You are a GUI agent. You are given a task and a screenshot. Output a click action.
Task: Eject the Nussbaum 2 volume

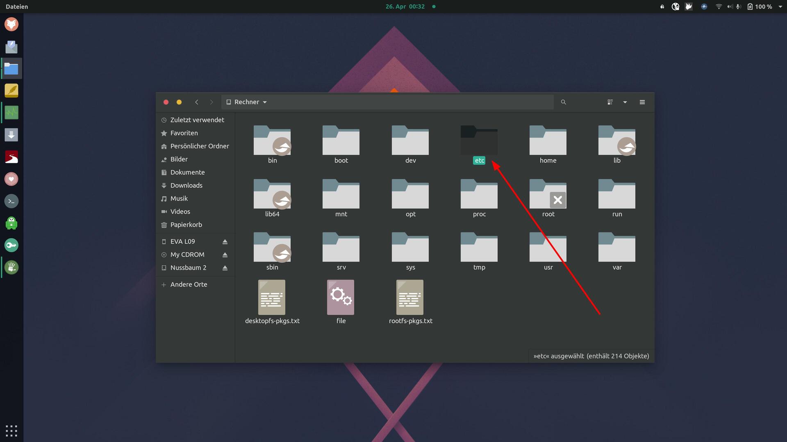[225, 268]
